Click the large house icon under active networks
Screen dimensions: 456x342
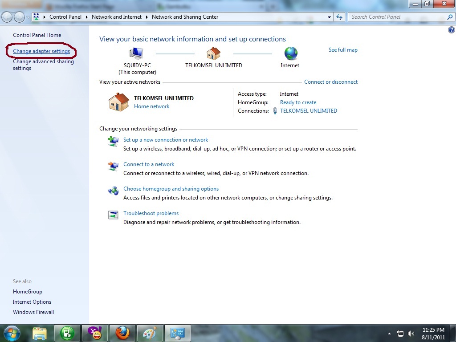pyautogui.click(x=118, y=102)
